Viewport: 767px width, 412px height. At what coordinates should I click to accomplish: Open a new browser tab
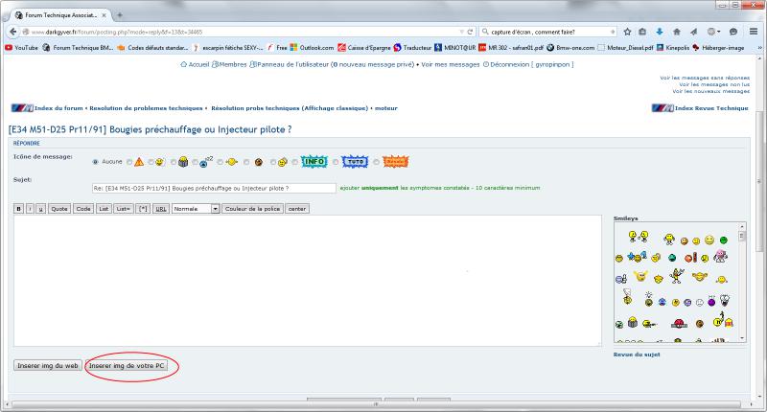(x=120, y=14)
